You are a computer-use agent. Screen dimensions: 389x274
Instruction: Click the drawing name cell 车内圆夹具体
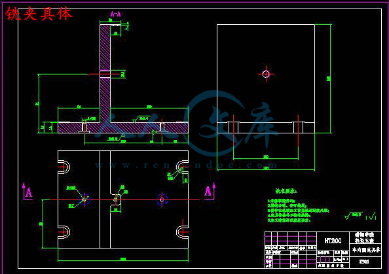[365, 250]
